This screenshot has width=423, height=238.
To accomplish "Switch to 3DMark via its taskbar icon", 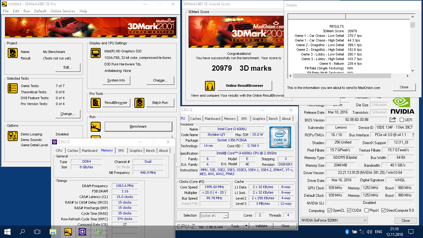I will (68, 231).
